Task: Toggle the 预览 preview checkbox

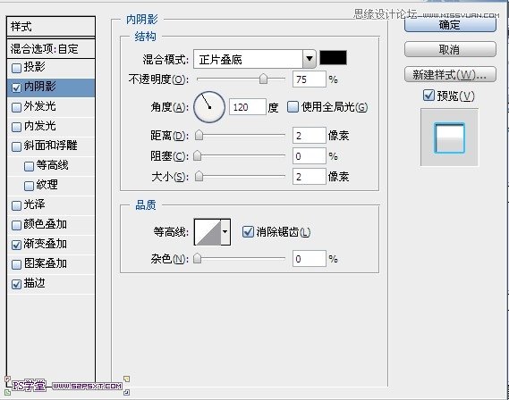Action: (x=428, y=96)
